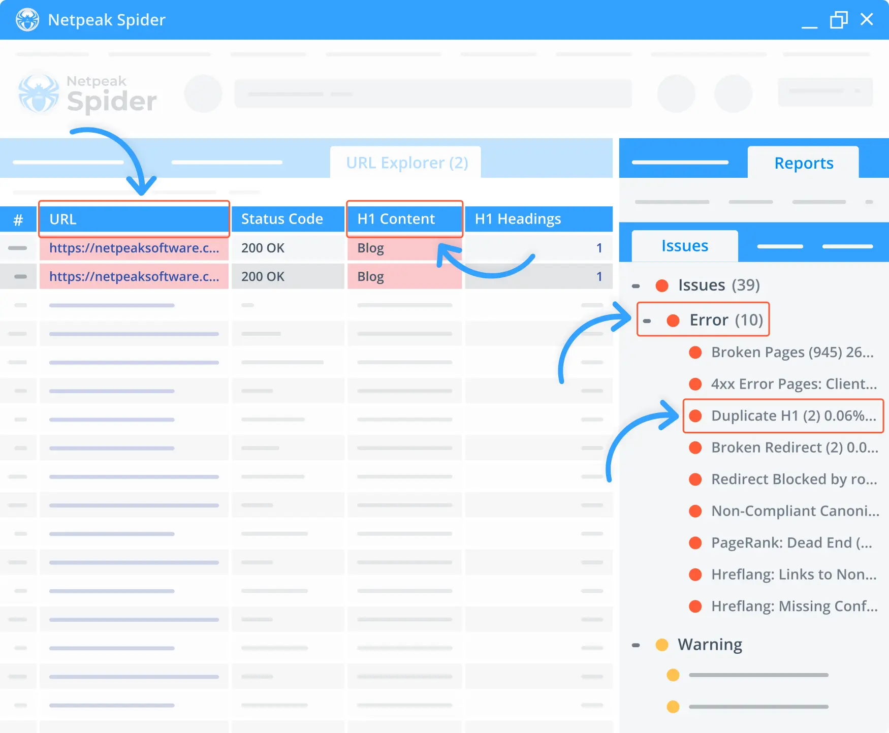This screenshot has height=733, width=889.
Task: Click the red dot beside Error (10)
Action: coord(673,321)
